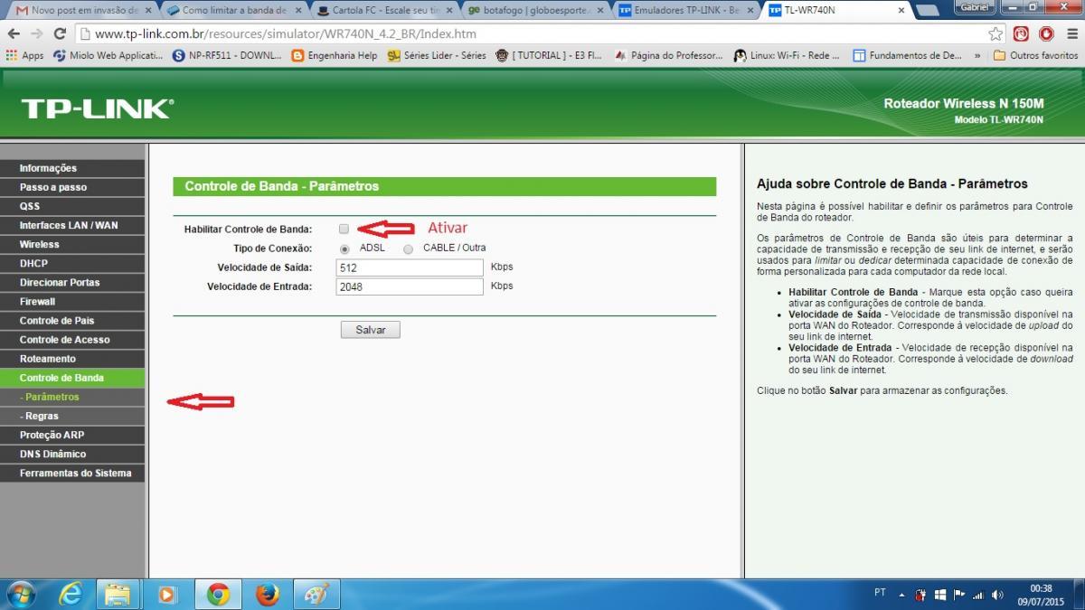Screen dimensions: 1085x610
Task: Open the Página do Professor... bookmark
Action: tap(668, 55)
